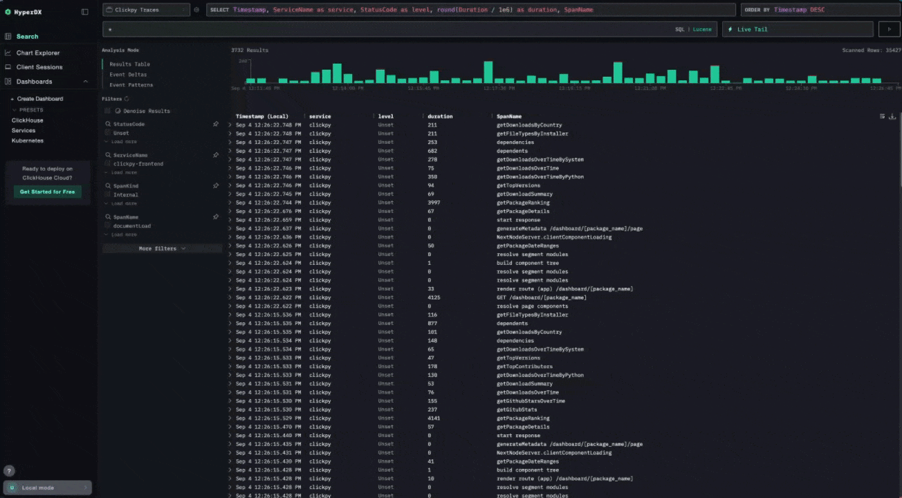This screenshot has height=498, width=902.
Task: Pin the StatusCode filter
Action: tap(216, 124)
